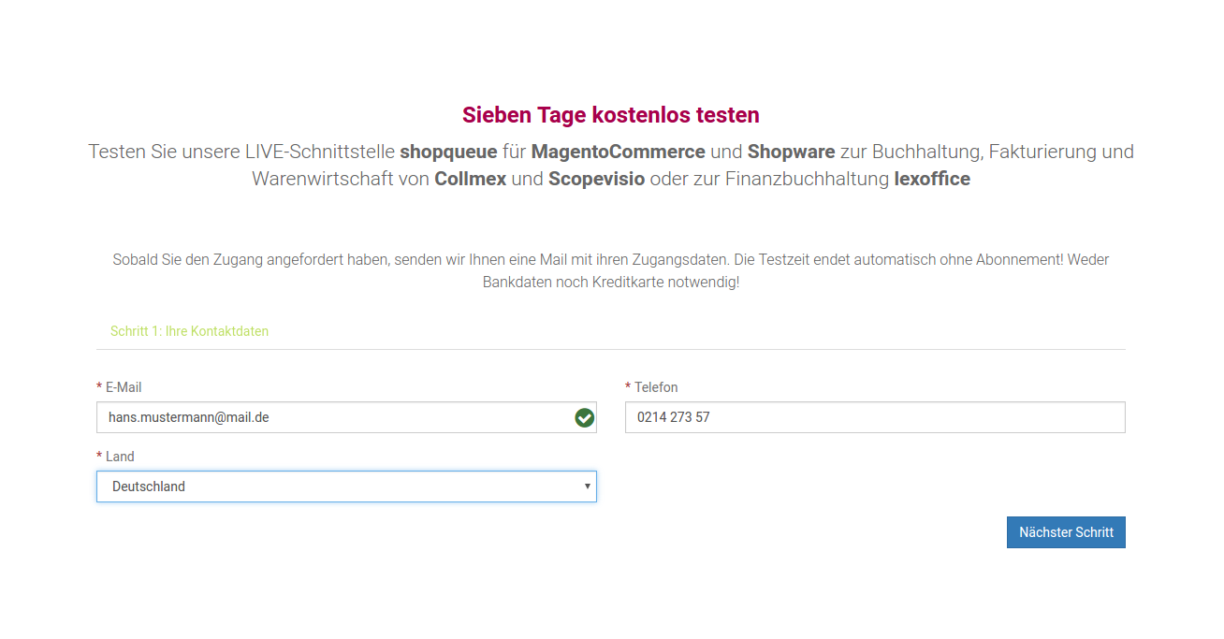This screenshot has width=1224, height=639.
Task: Click the E-Mail field label
Action: click(124, 387)
